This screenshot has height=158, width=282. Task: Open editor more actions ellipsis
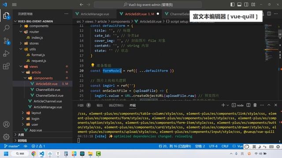[x=276, y=14]
